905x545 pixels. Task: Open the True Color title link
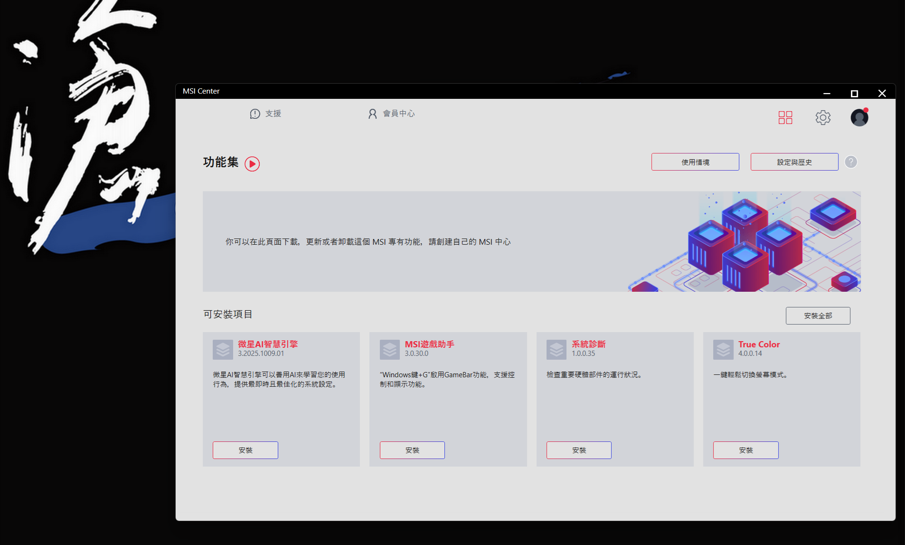pos(759,344)
